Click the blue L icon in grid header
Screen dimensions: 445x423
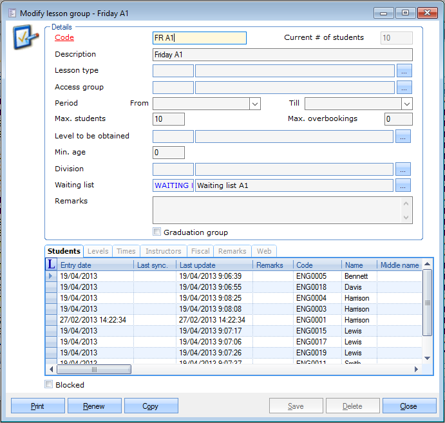click(x=52, y=265)
